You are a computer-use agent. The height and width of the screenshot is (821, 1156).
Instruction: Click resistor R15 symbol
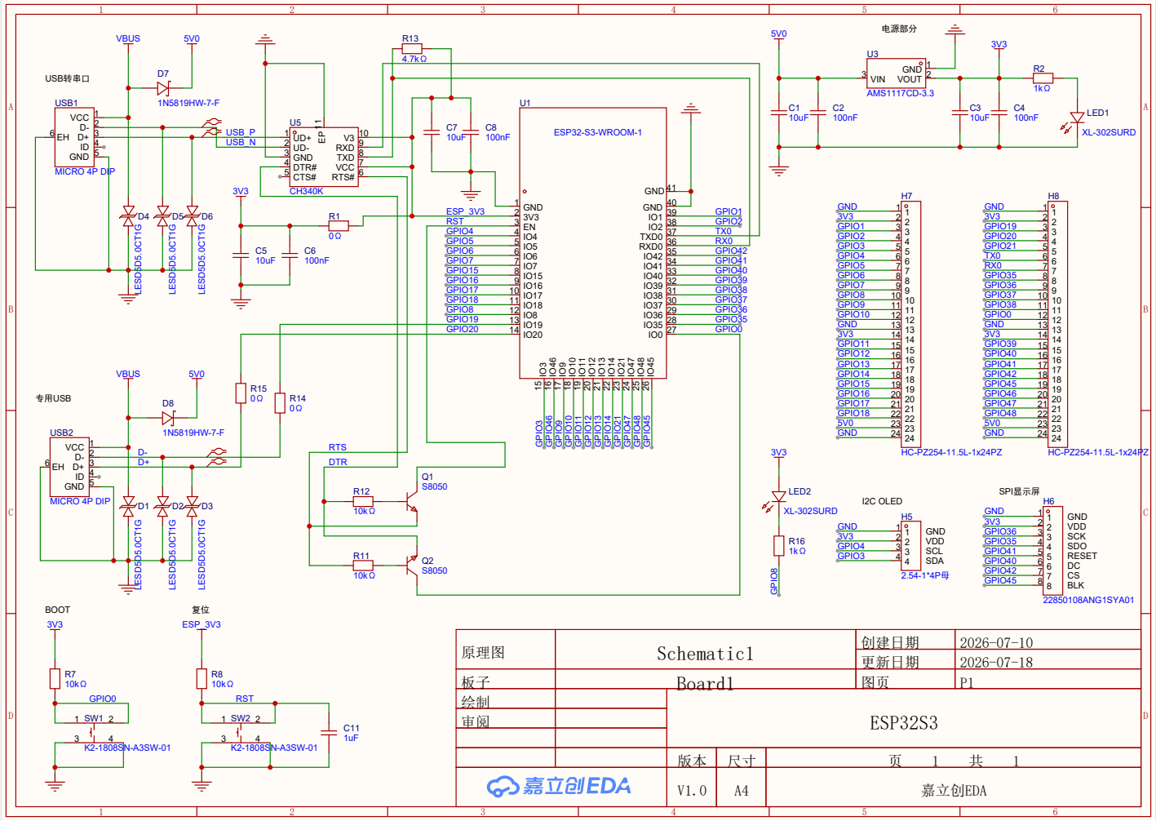(241, 393)
